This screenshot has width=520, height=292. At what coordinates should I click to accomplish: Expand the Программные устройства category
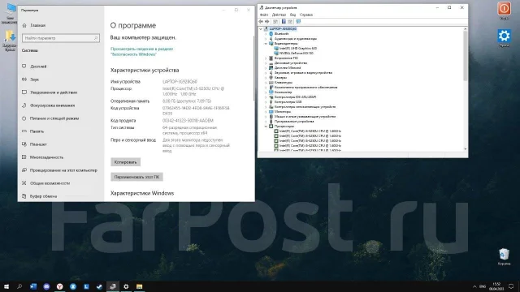[266, 122]
